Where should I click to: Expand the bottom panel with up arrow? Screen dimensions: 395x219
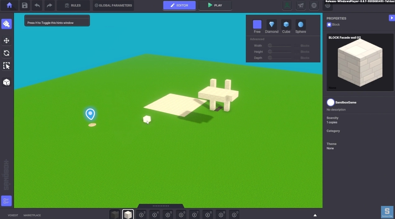point(315,215)
